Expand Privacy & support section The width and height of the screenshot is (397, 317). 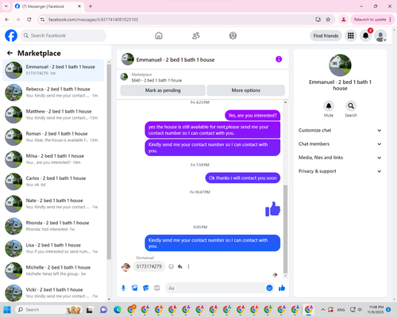click(x=340, y=171)
